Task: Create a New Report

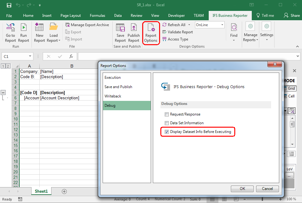Action: pyautogui.click(x=39, y=32)
